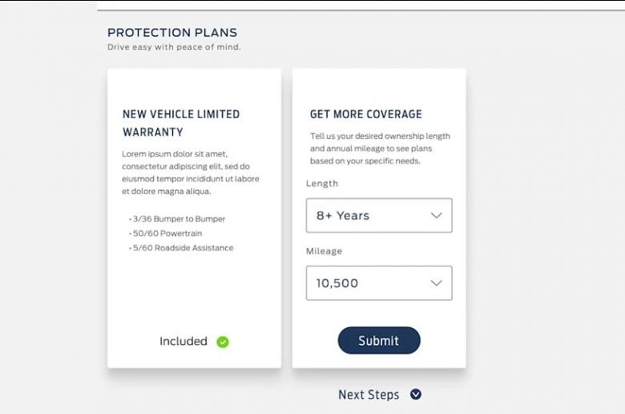This screenshot has width=625, height=414.
Task: Click the Included label text
Action: pos(183,341)
